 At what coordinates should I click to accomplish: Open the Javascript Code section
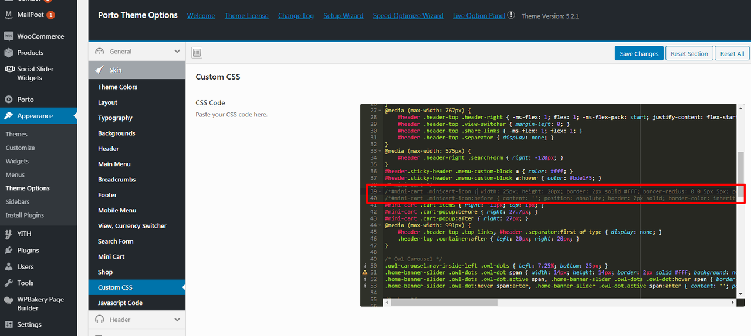pos(120,303)
